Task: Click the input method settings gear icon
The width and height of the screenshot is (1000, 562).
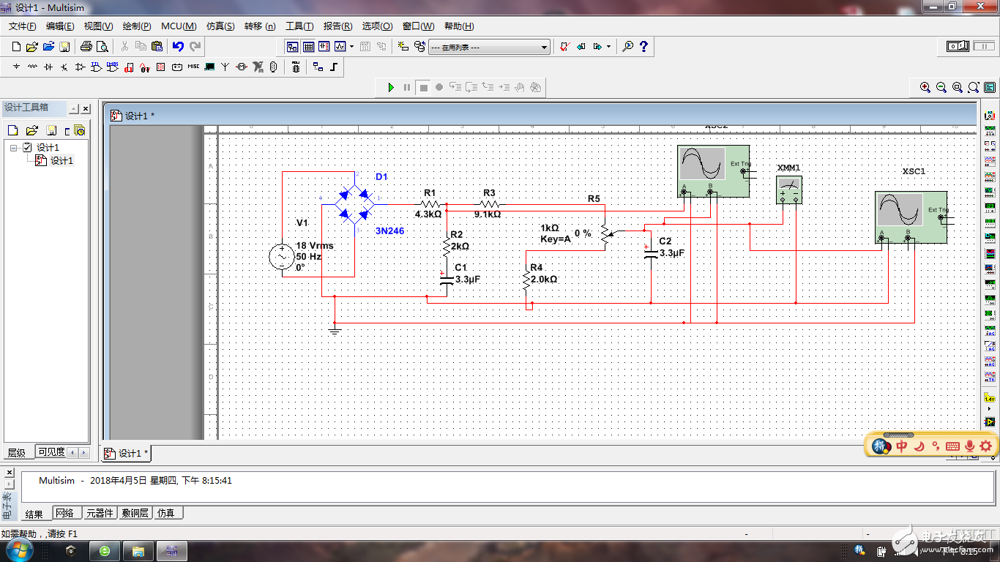Action: (x=986, y=446)
